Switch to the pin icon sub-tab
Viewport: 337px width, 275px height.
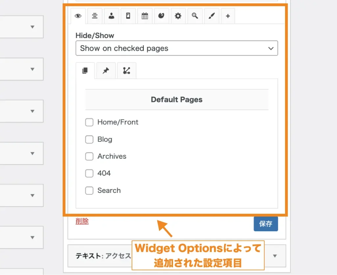click(106, 71)
